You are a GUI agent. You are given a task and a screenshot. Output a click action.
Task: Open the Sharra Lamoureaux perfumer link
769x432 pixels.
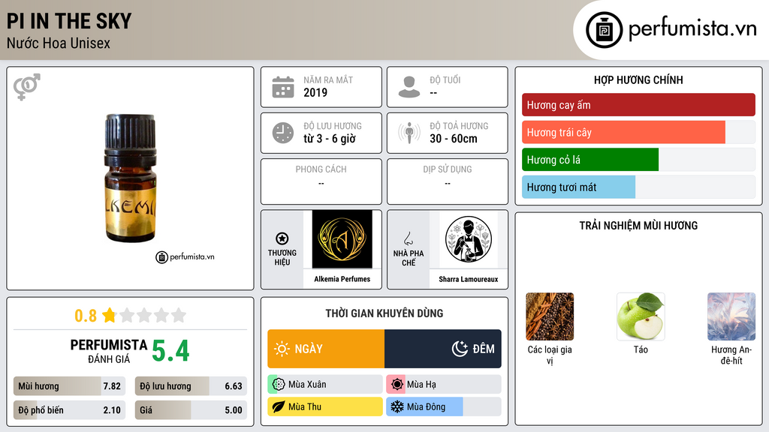click(x=469, y=279)
